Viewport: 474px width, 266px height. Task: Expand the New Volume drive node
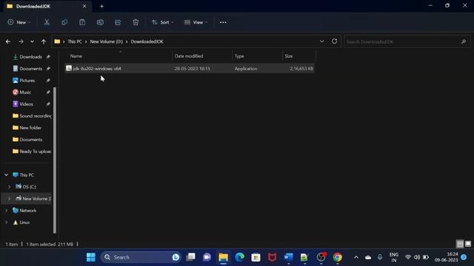[9, 199]
